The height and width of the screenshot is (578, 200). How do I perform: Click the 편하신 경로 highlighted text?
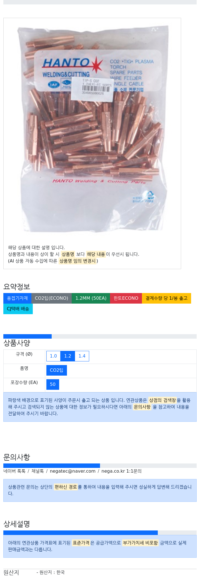[x=66, y=487]
